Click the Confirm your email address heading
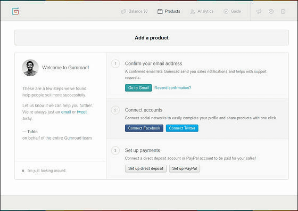 [153, 63]
